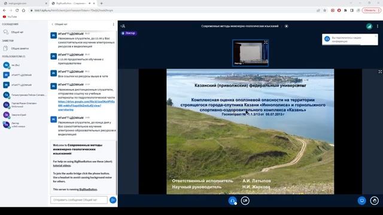Viewport: 383px width, 215px height.
Task: Open a new browser tab
Action: click(x=101, y=4)
